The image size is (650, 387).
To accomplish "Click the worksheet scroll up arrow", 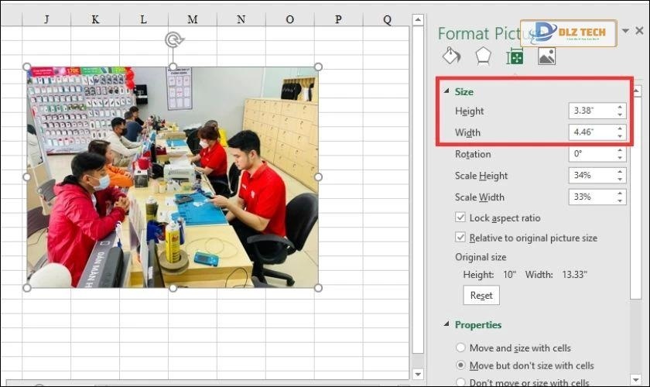I will point(418,19).
